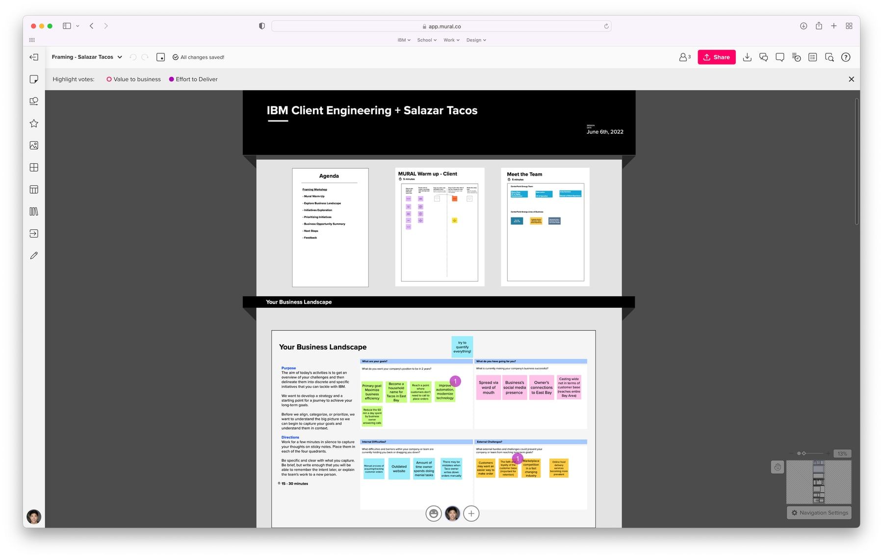
Task: Open the table areas tool in sidebar
Action: [x=34, y=190]
